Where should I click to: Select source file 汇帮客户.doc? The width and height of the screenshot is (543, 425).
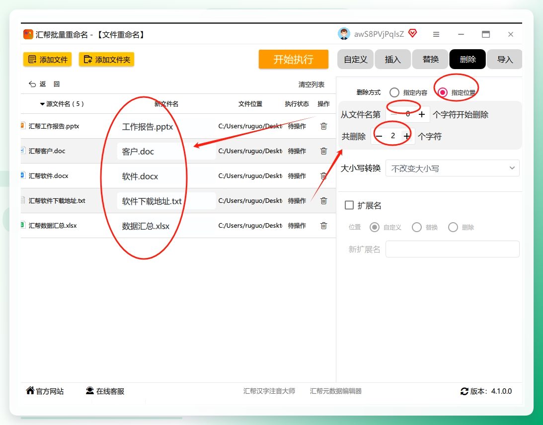pos(47,151)
